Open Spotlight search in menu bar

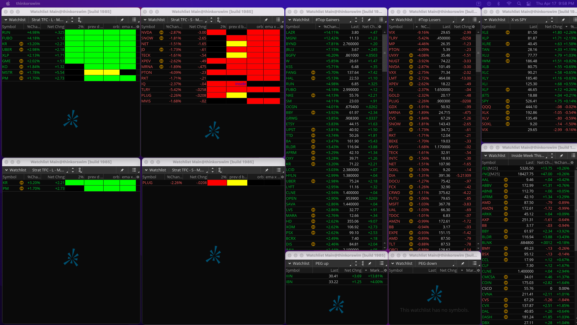[x=519, y=4]
